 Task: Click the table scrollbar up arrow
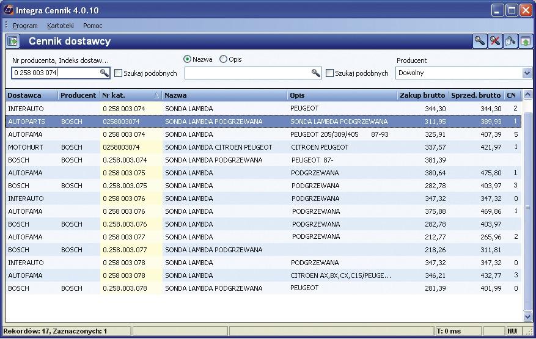click(x=527, y=95)
